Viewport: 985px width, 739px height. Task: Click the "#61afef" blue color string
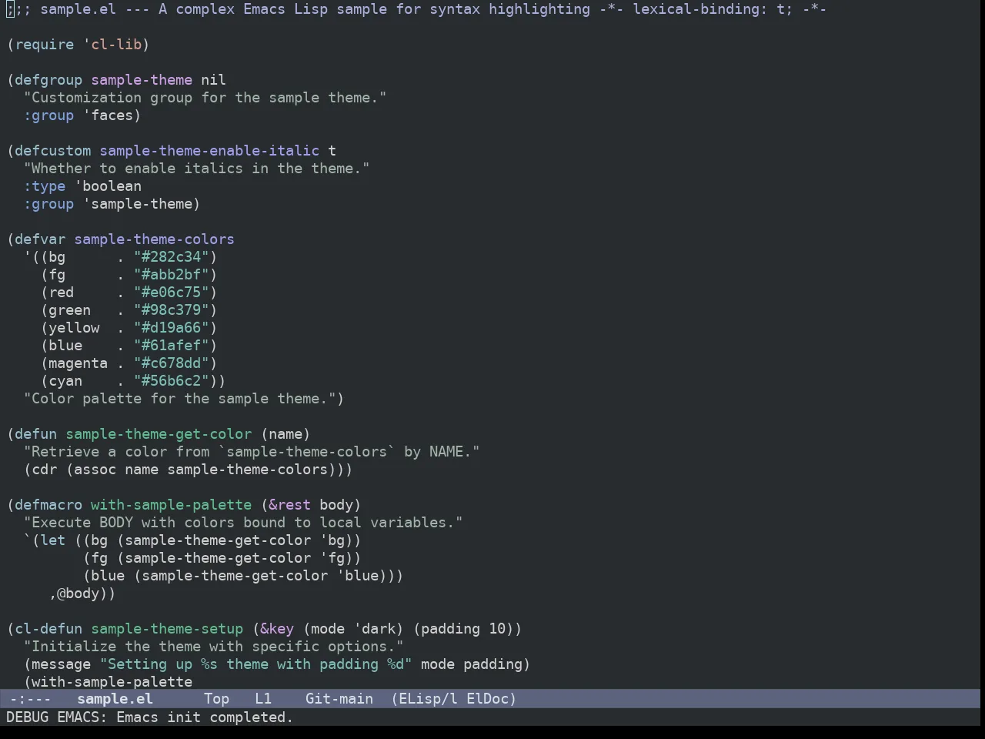click(172, 346)
